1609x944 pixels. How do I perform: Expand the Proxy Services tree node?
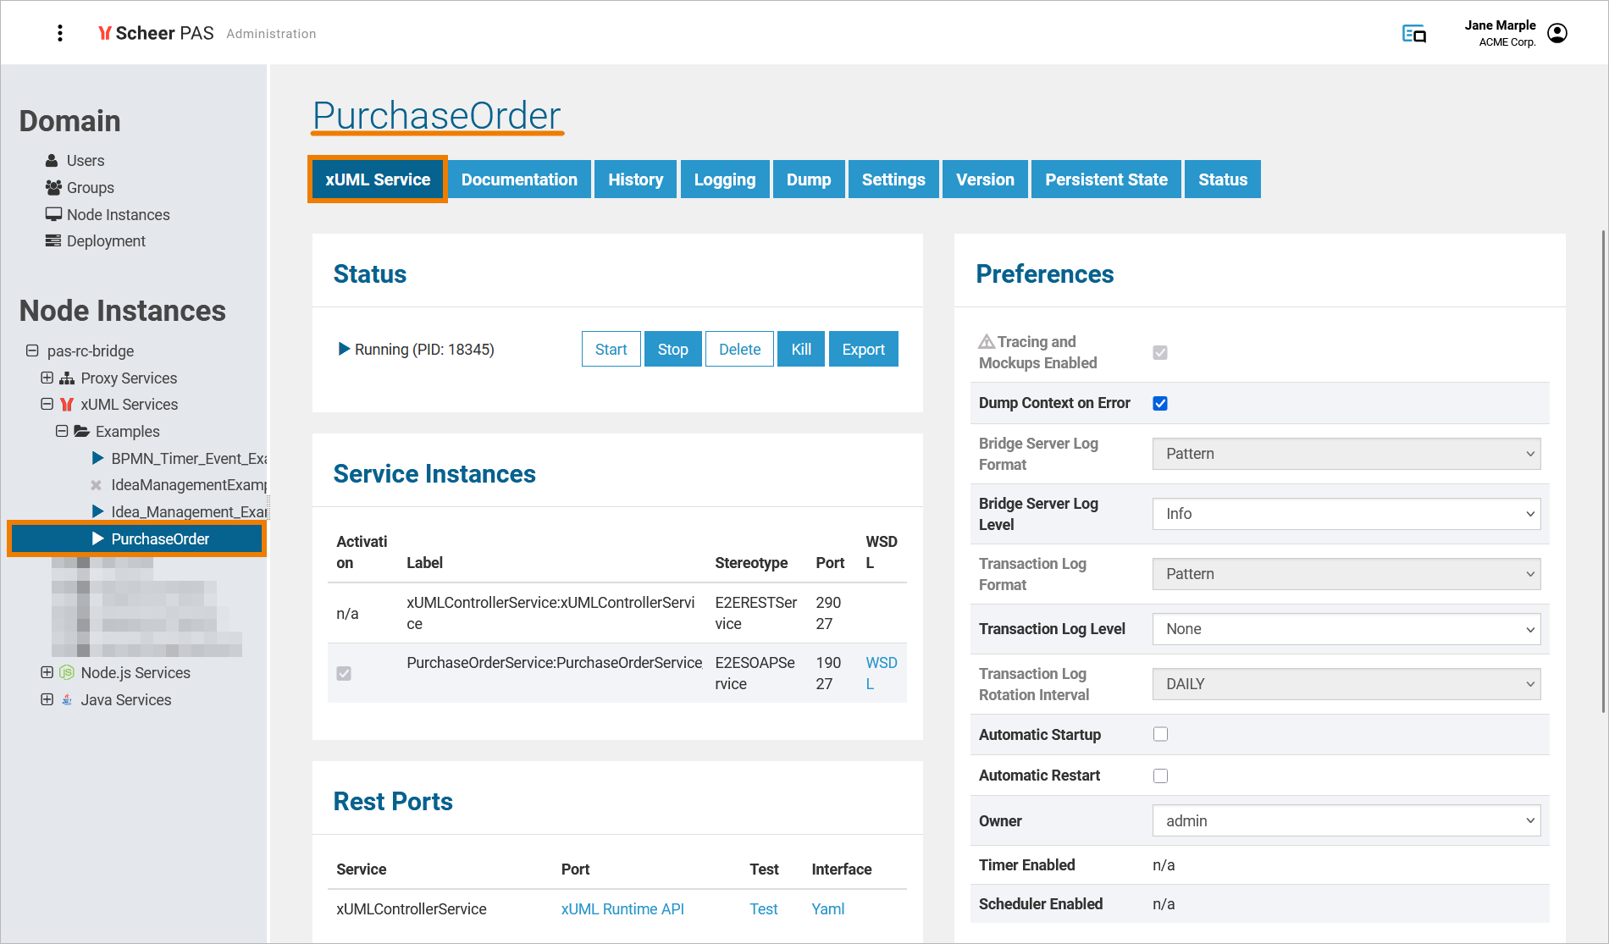47,378
